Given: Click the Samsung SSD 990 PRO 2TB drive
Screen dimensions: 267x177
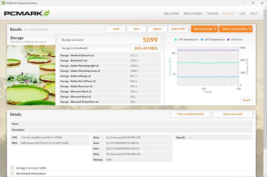Looking at the screenshot, I should [123, 137].
